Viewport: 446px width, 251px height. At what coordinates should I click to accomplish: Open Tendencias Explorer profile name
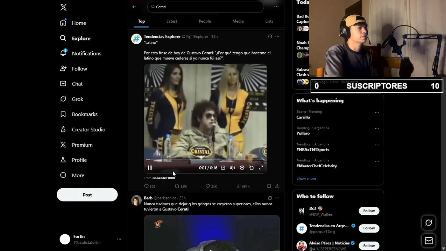162,37
